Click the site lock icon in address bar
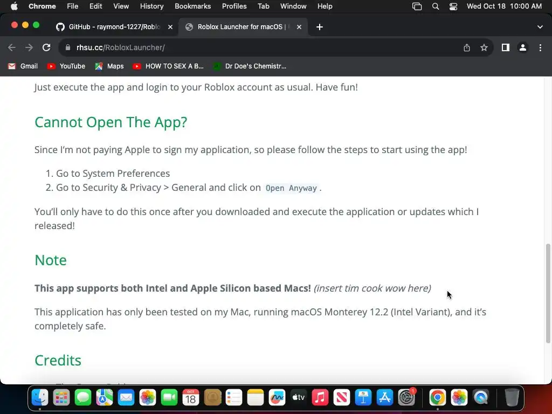 (x=68, y=47)
